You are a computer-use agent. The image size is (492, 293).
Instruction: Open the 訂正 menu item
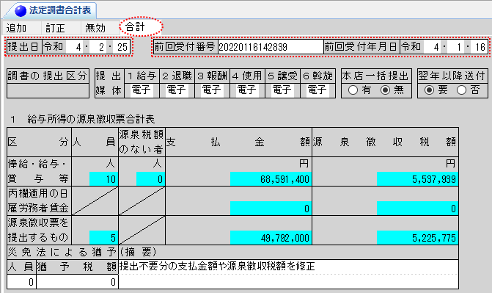point(55,28)
